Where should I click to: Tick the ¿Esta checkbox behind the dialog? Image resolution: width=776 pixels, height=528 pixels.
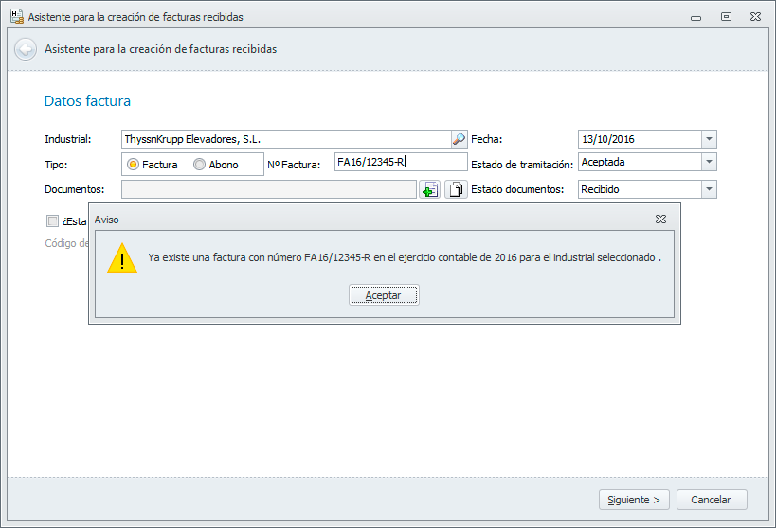click(x=52, y=221)
